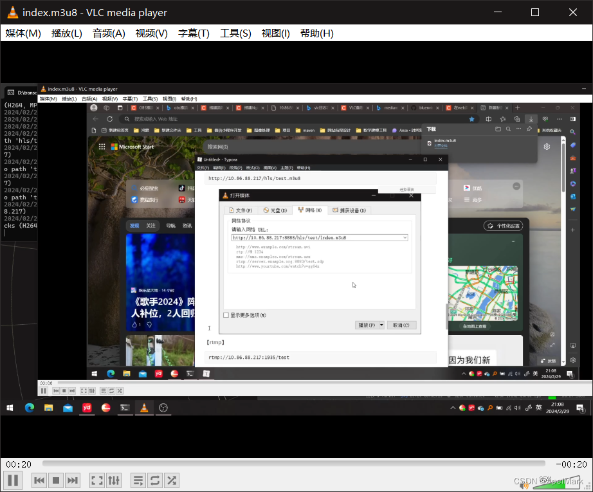Viewport: 593px width, 492px height.
Task: Click VLC cone icon in the title bar
Action: coord(12,12)
